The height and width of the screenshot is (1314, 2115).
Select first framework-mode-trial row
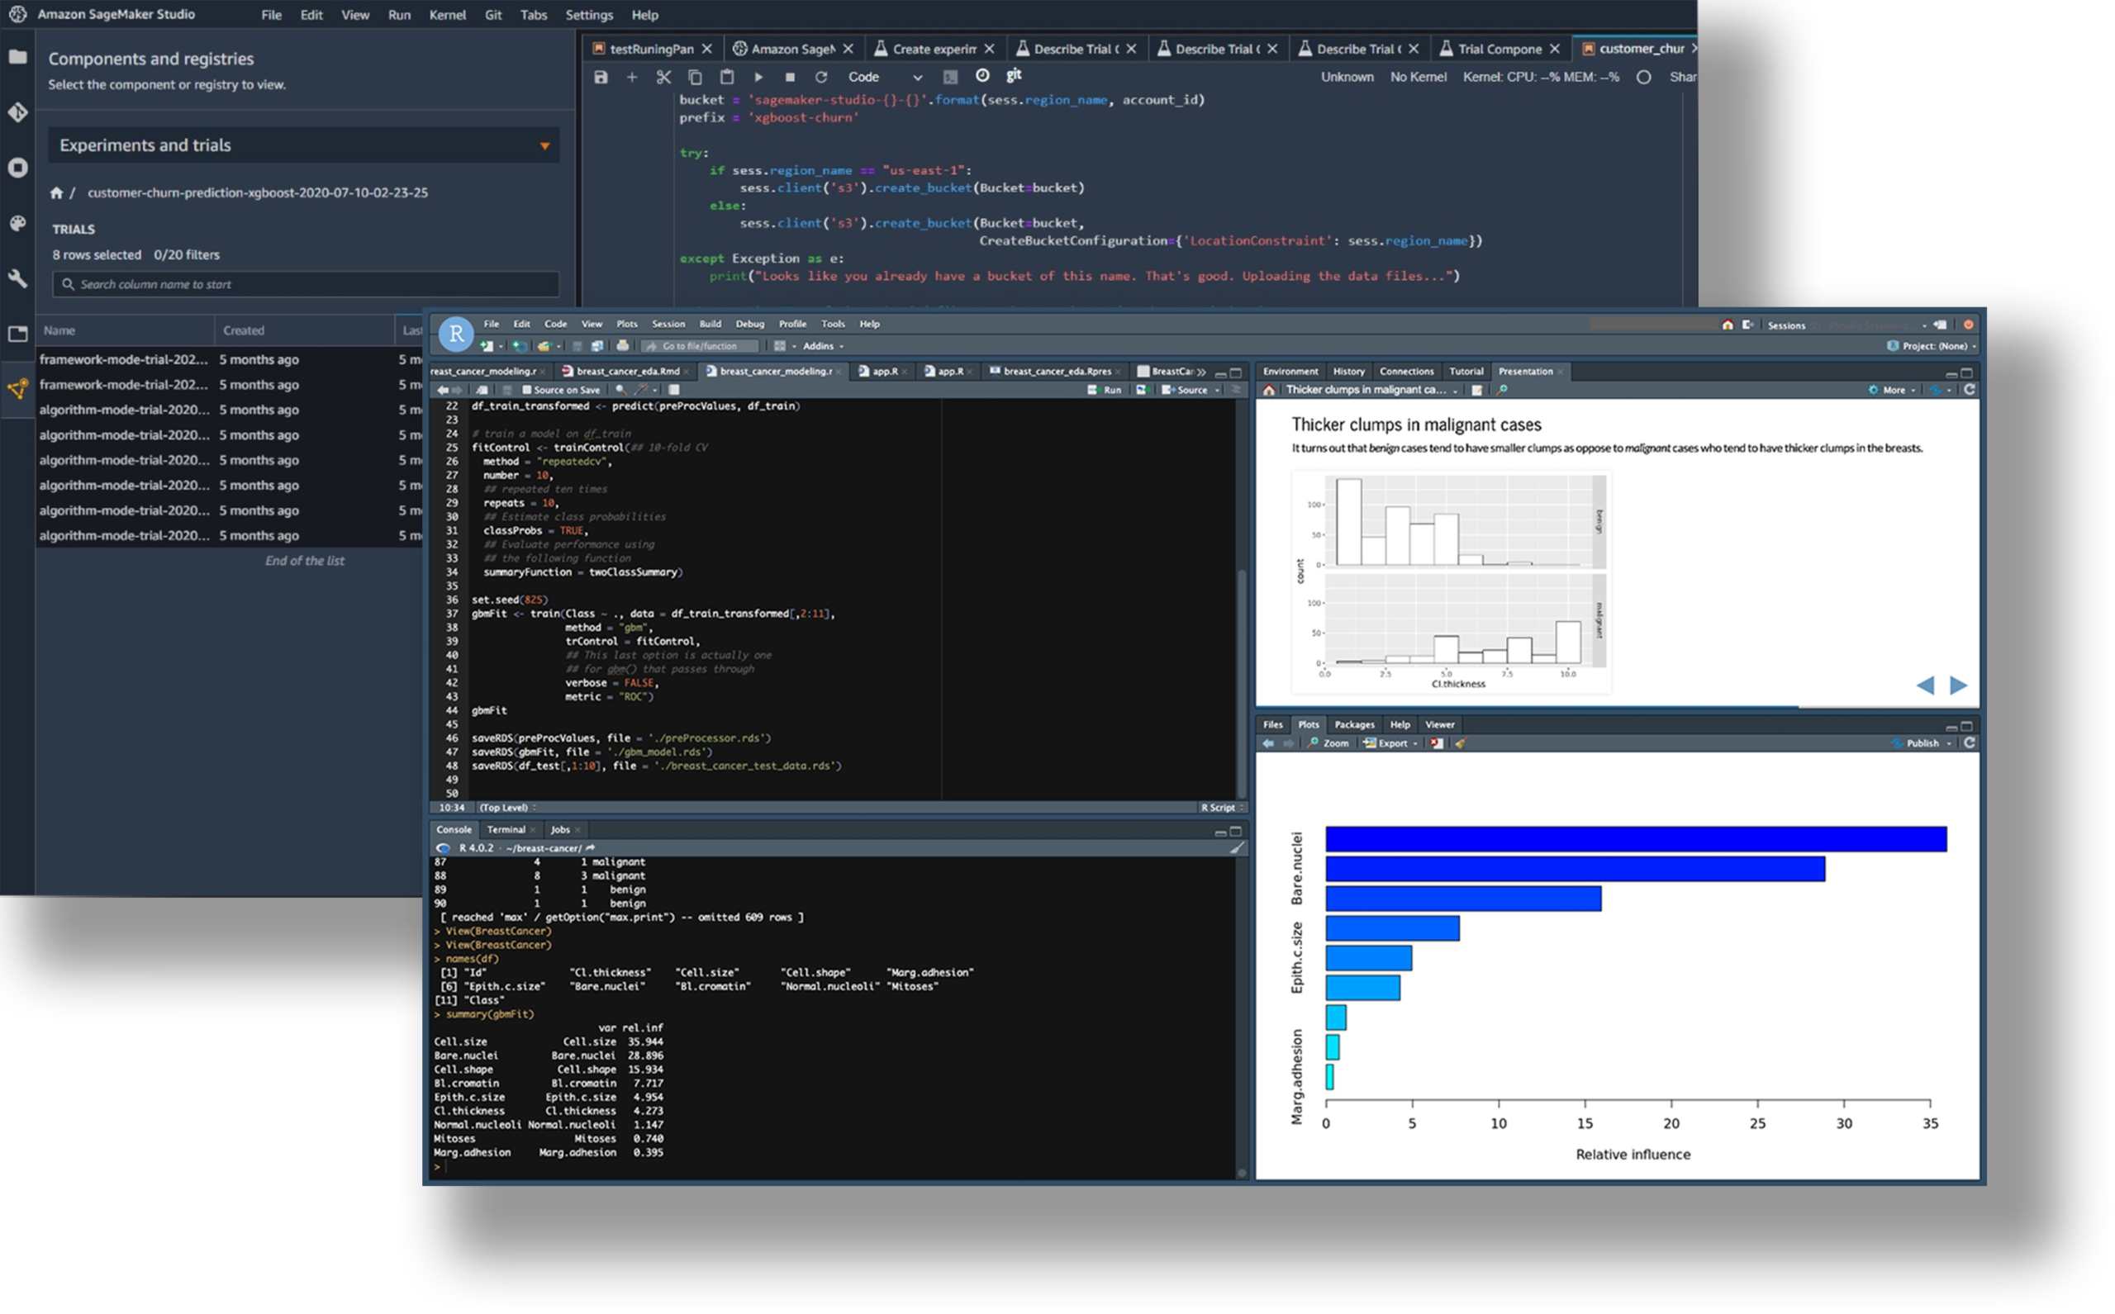123,359
